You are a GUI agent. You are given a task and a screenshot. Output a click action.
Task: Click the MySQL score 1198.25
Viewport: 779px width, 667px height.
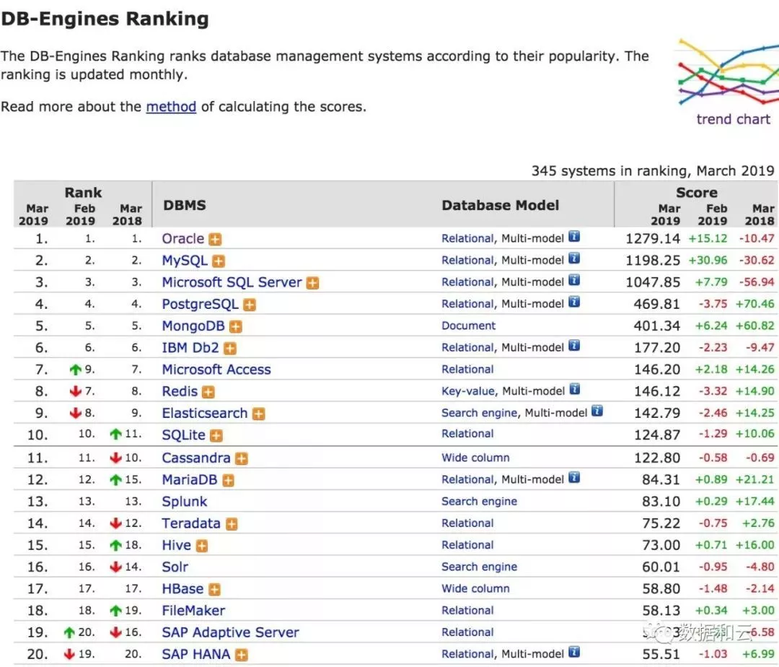652,261
